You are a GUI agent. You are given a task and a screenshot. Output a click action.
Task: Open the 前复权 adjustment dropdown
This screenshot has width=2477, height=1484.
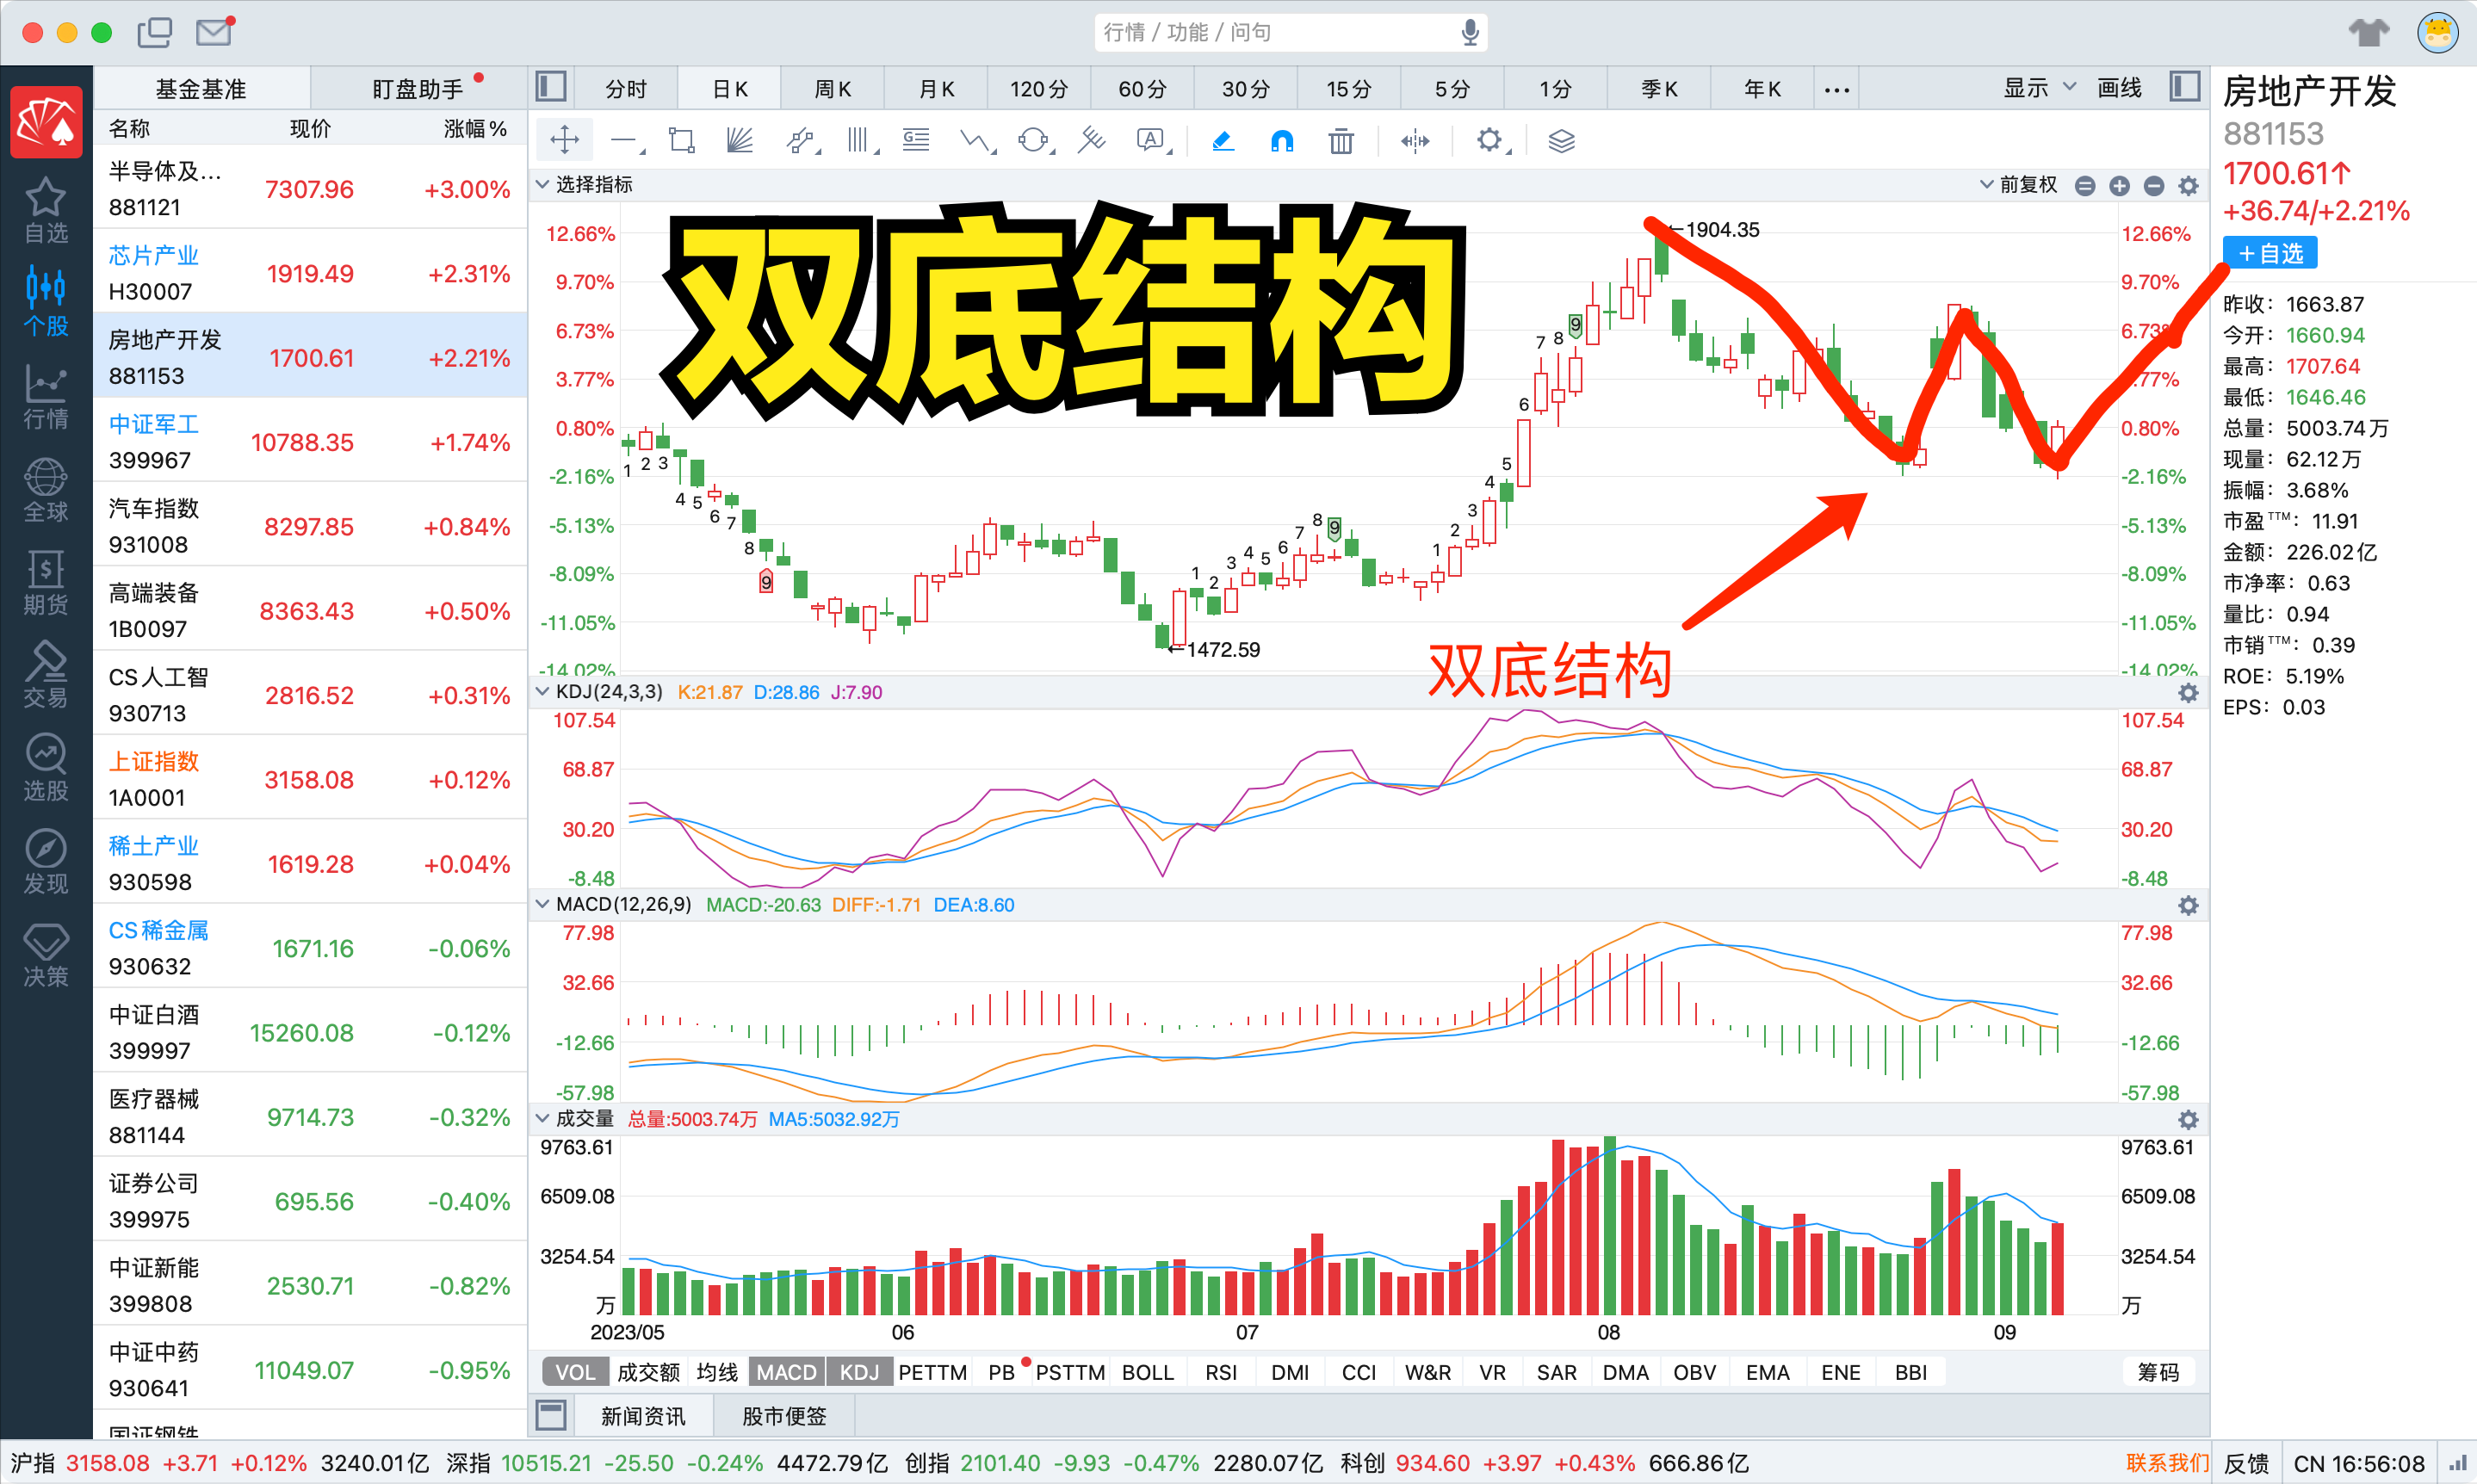2019,185
